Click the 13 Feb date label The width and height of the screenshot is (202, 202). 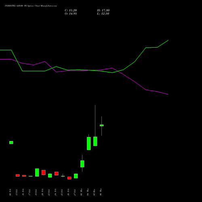point(17,192)
